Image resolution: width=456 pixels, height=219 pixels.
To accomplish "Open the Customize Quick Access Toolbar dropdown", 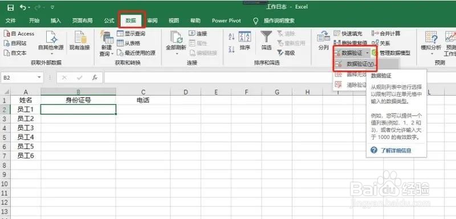I will (52, 7).
